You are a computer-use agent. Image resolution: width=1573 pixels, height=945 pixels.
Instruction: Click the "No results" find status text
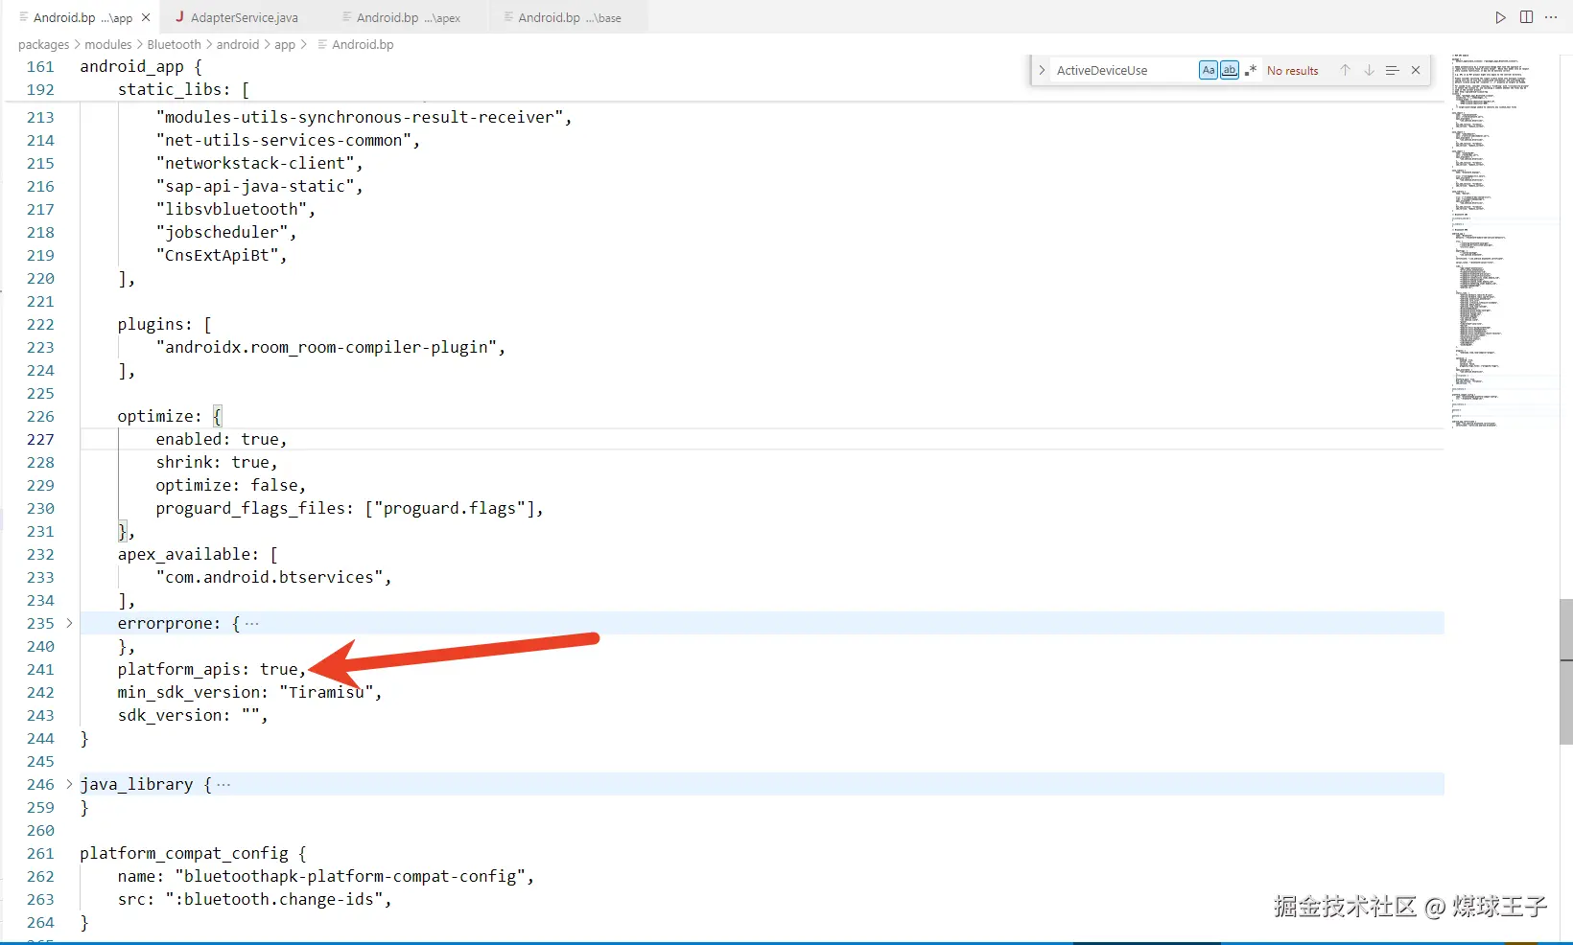point(1292,70)
